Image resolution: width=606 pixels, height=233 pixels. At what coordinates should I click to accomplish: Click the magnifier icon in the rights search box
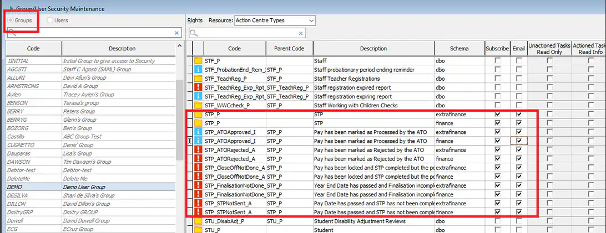(x=194, y=33)
